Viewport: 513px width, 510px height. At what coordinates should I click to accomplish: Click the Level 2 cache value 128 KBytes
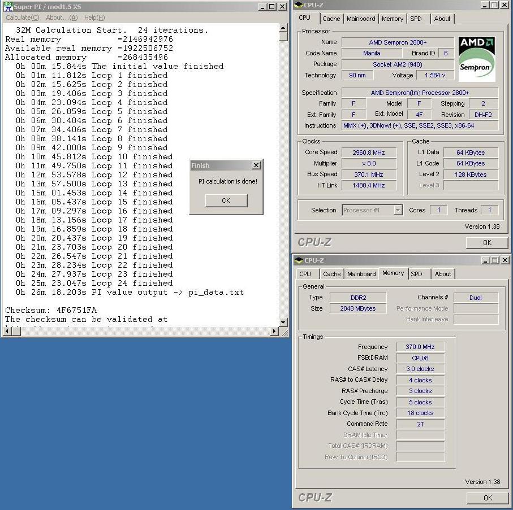[471, 175]
